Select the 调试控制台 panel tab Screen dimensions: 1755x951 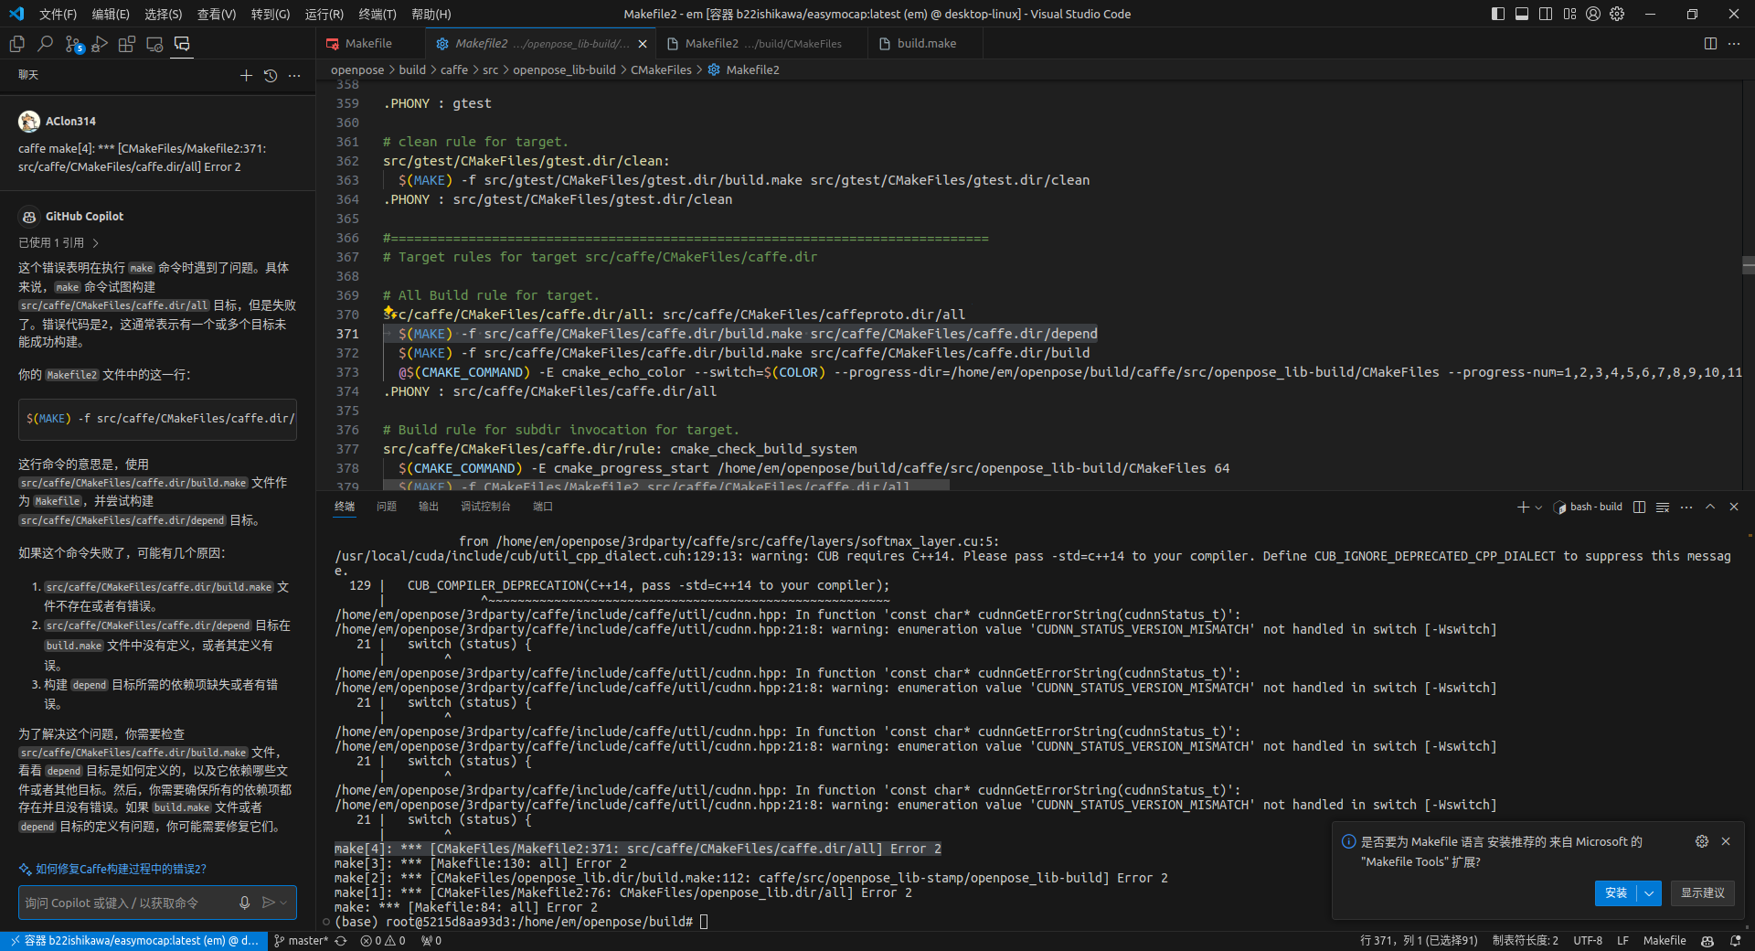[x=485, y=507]
